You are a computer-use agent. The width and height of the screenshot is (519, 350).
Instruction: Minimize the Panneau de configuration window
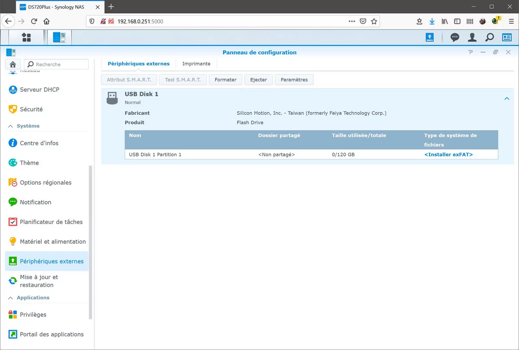tap(483, 52)
